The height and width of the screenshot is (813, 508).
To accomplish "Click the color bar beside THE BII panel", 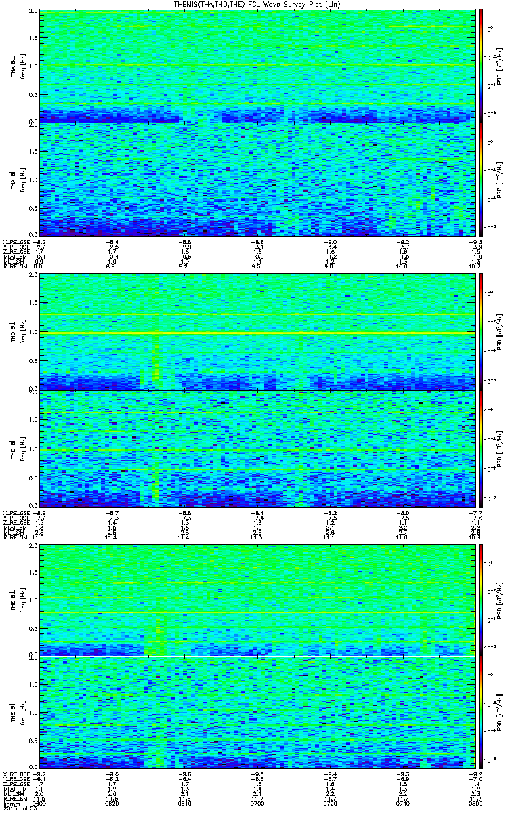I will (481, 713).
